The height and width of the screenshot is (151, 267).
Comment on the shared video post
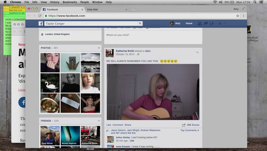pos(118,125)
